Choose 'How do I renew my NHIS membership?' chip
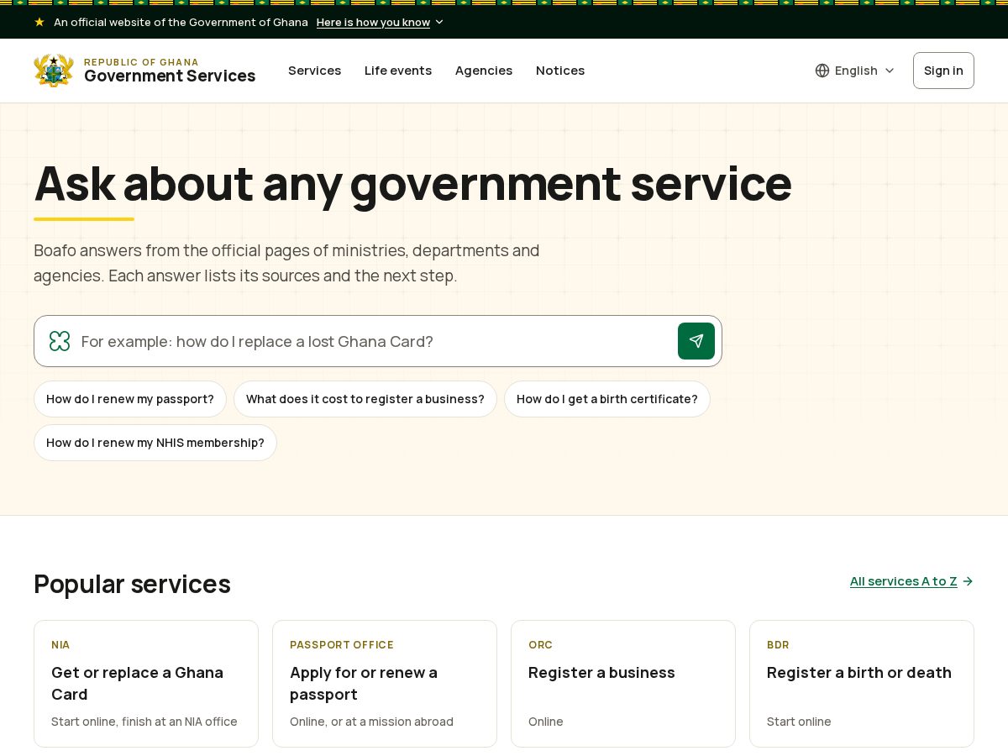 155,443
